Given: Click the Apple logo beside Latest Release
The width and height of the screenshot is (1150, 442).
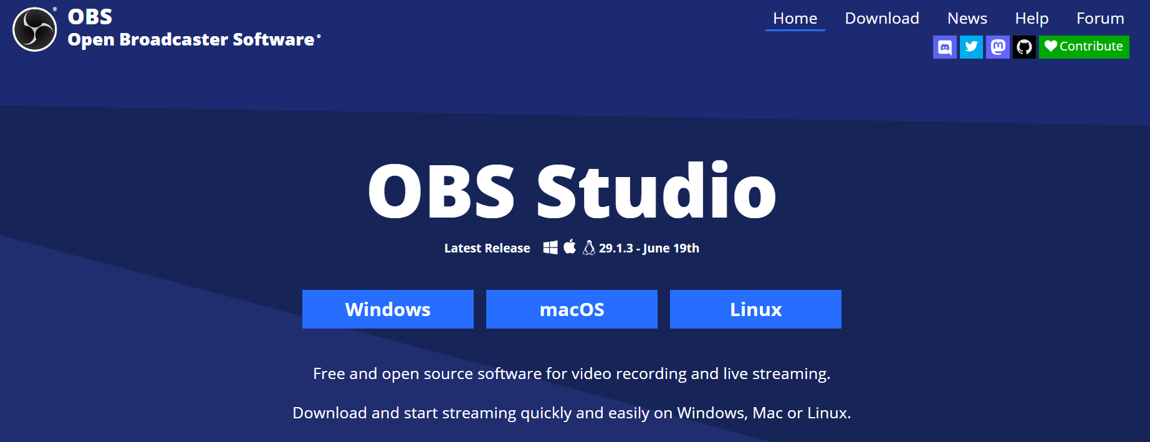Looking at the screenshot, I should pos(570,247).
